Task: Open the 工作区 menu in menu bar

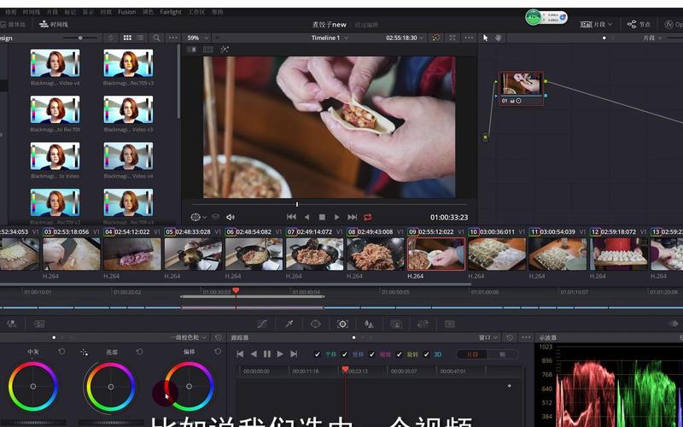Action: tap(196, 12)
